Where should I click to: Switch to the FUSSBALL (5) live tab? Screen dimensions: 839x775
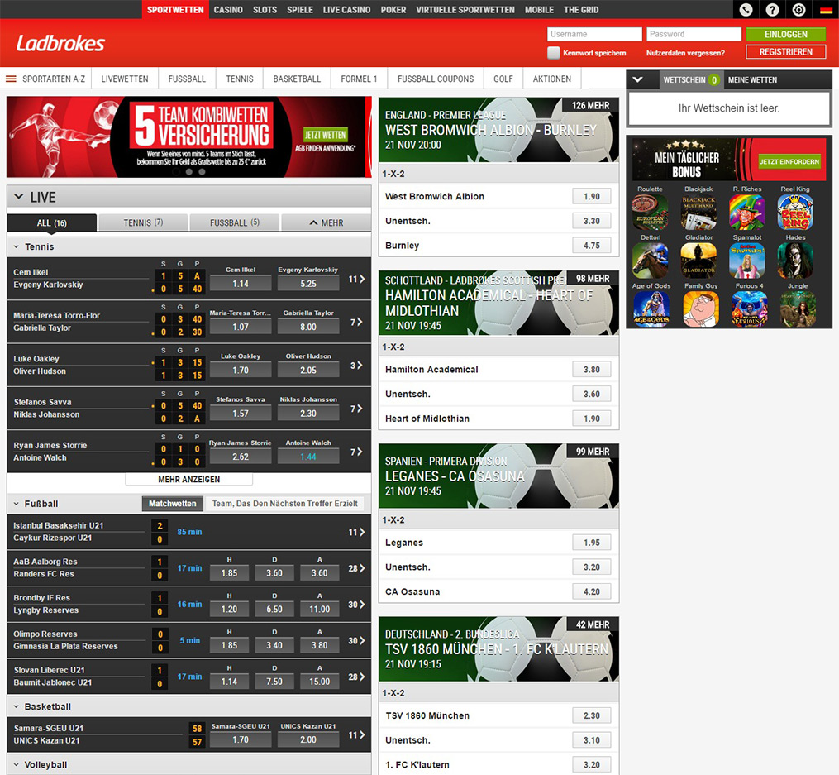pos(235,222)
